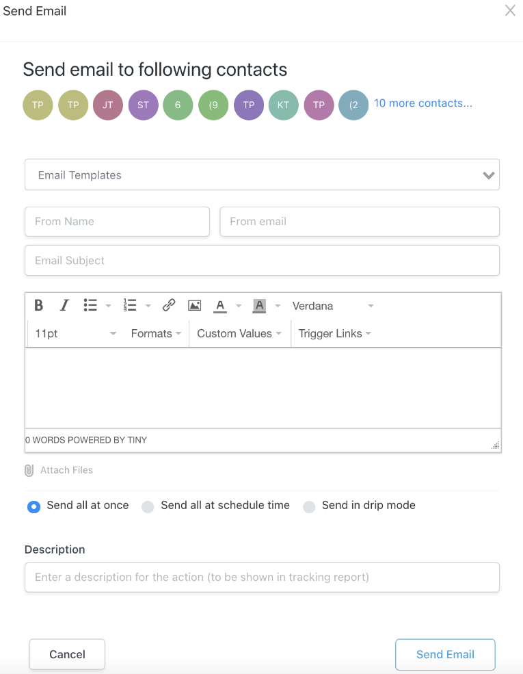
Task: Select Send all at schedule time
Action: [x=148, y=507]
